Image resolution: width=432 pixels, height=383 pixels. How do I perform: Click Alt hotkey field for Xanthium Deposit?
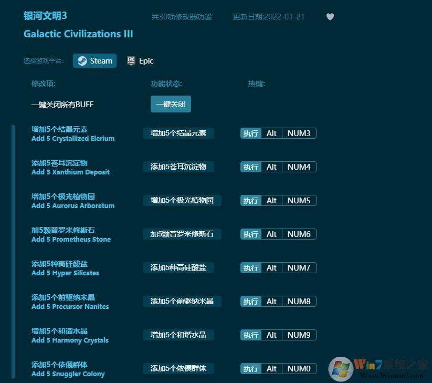click(271, 167)
